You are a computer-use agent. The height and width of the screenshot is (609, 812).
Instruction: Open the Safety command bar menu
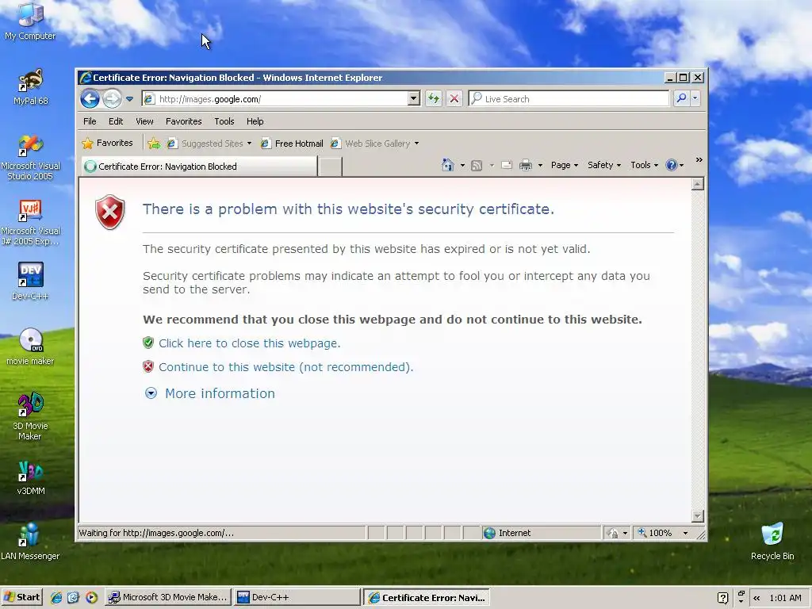(x=603, y=165)
